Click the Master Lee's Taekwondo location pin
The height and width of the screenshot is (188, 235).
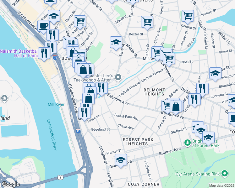coord(118,78)
